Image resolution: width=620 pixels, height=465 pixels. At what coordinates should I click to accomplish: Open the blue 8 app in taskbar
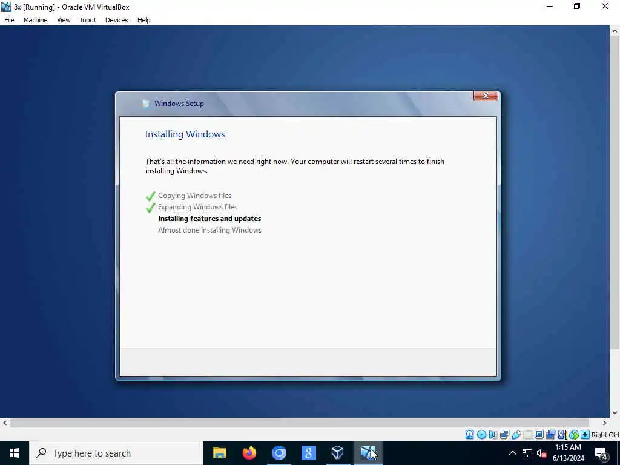(x=308, y=453)
